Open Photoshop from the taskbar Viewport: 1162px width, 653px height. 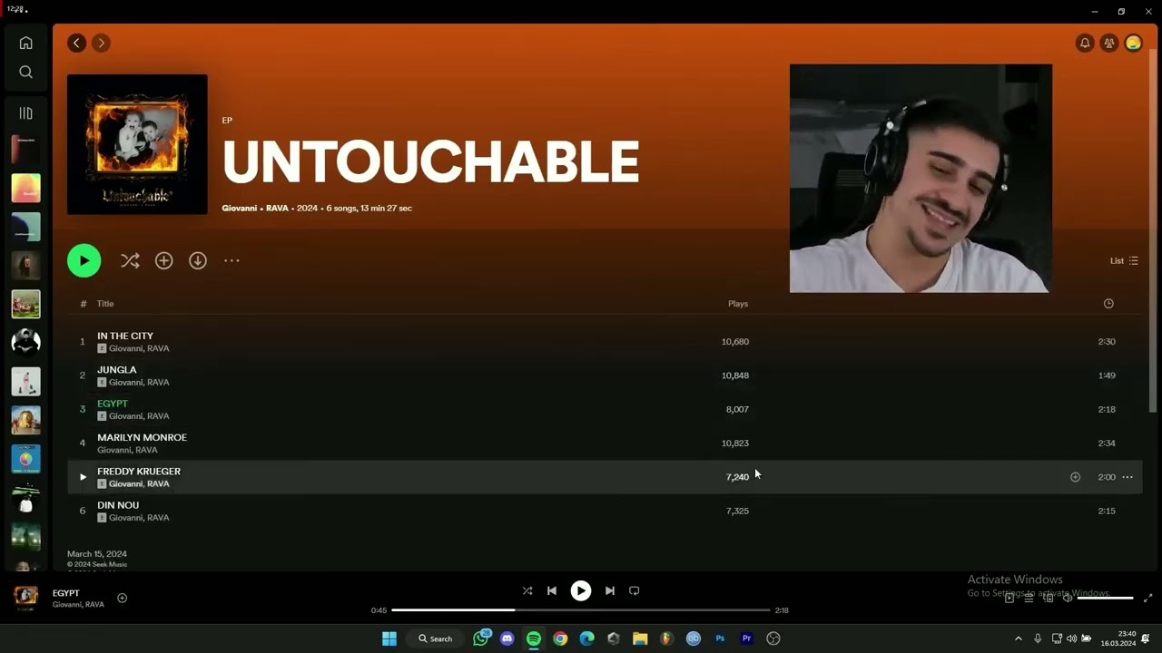(x=720, y=638)
